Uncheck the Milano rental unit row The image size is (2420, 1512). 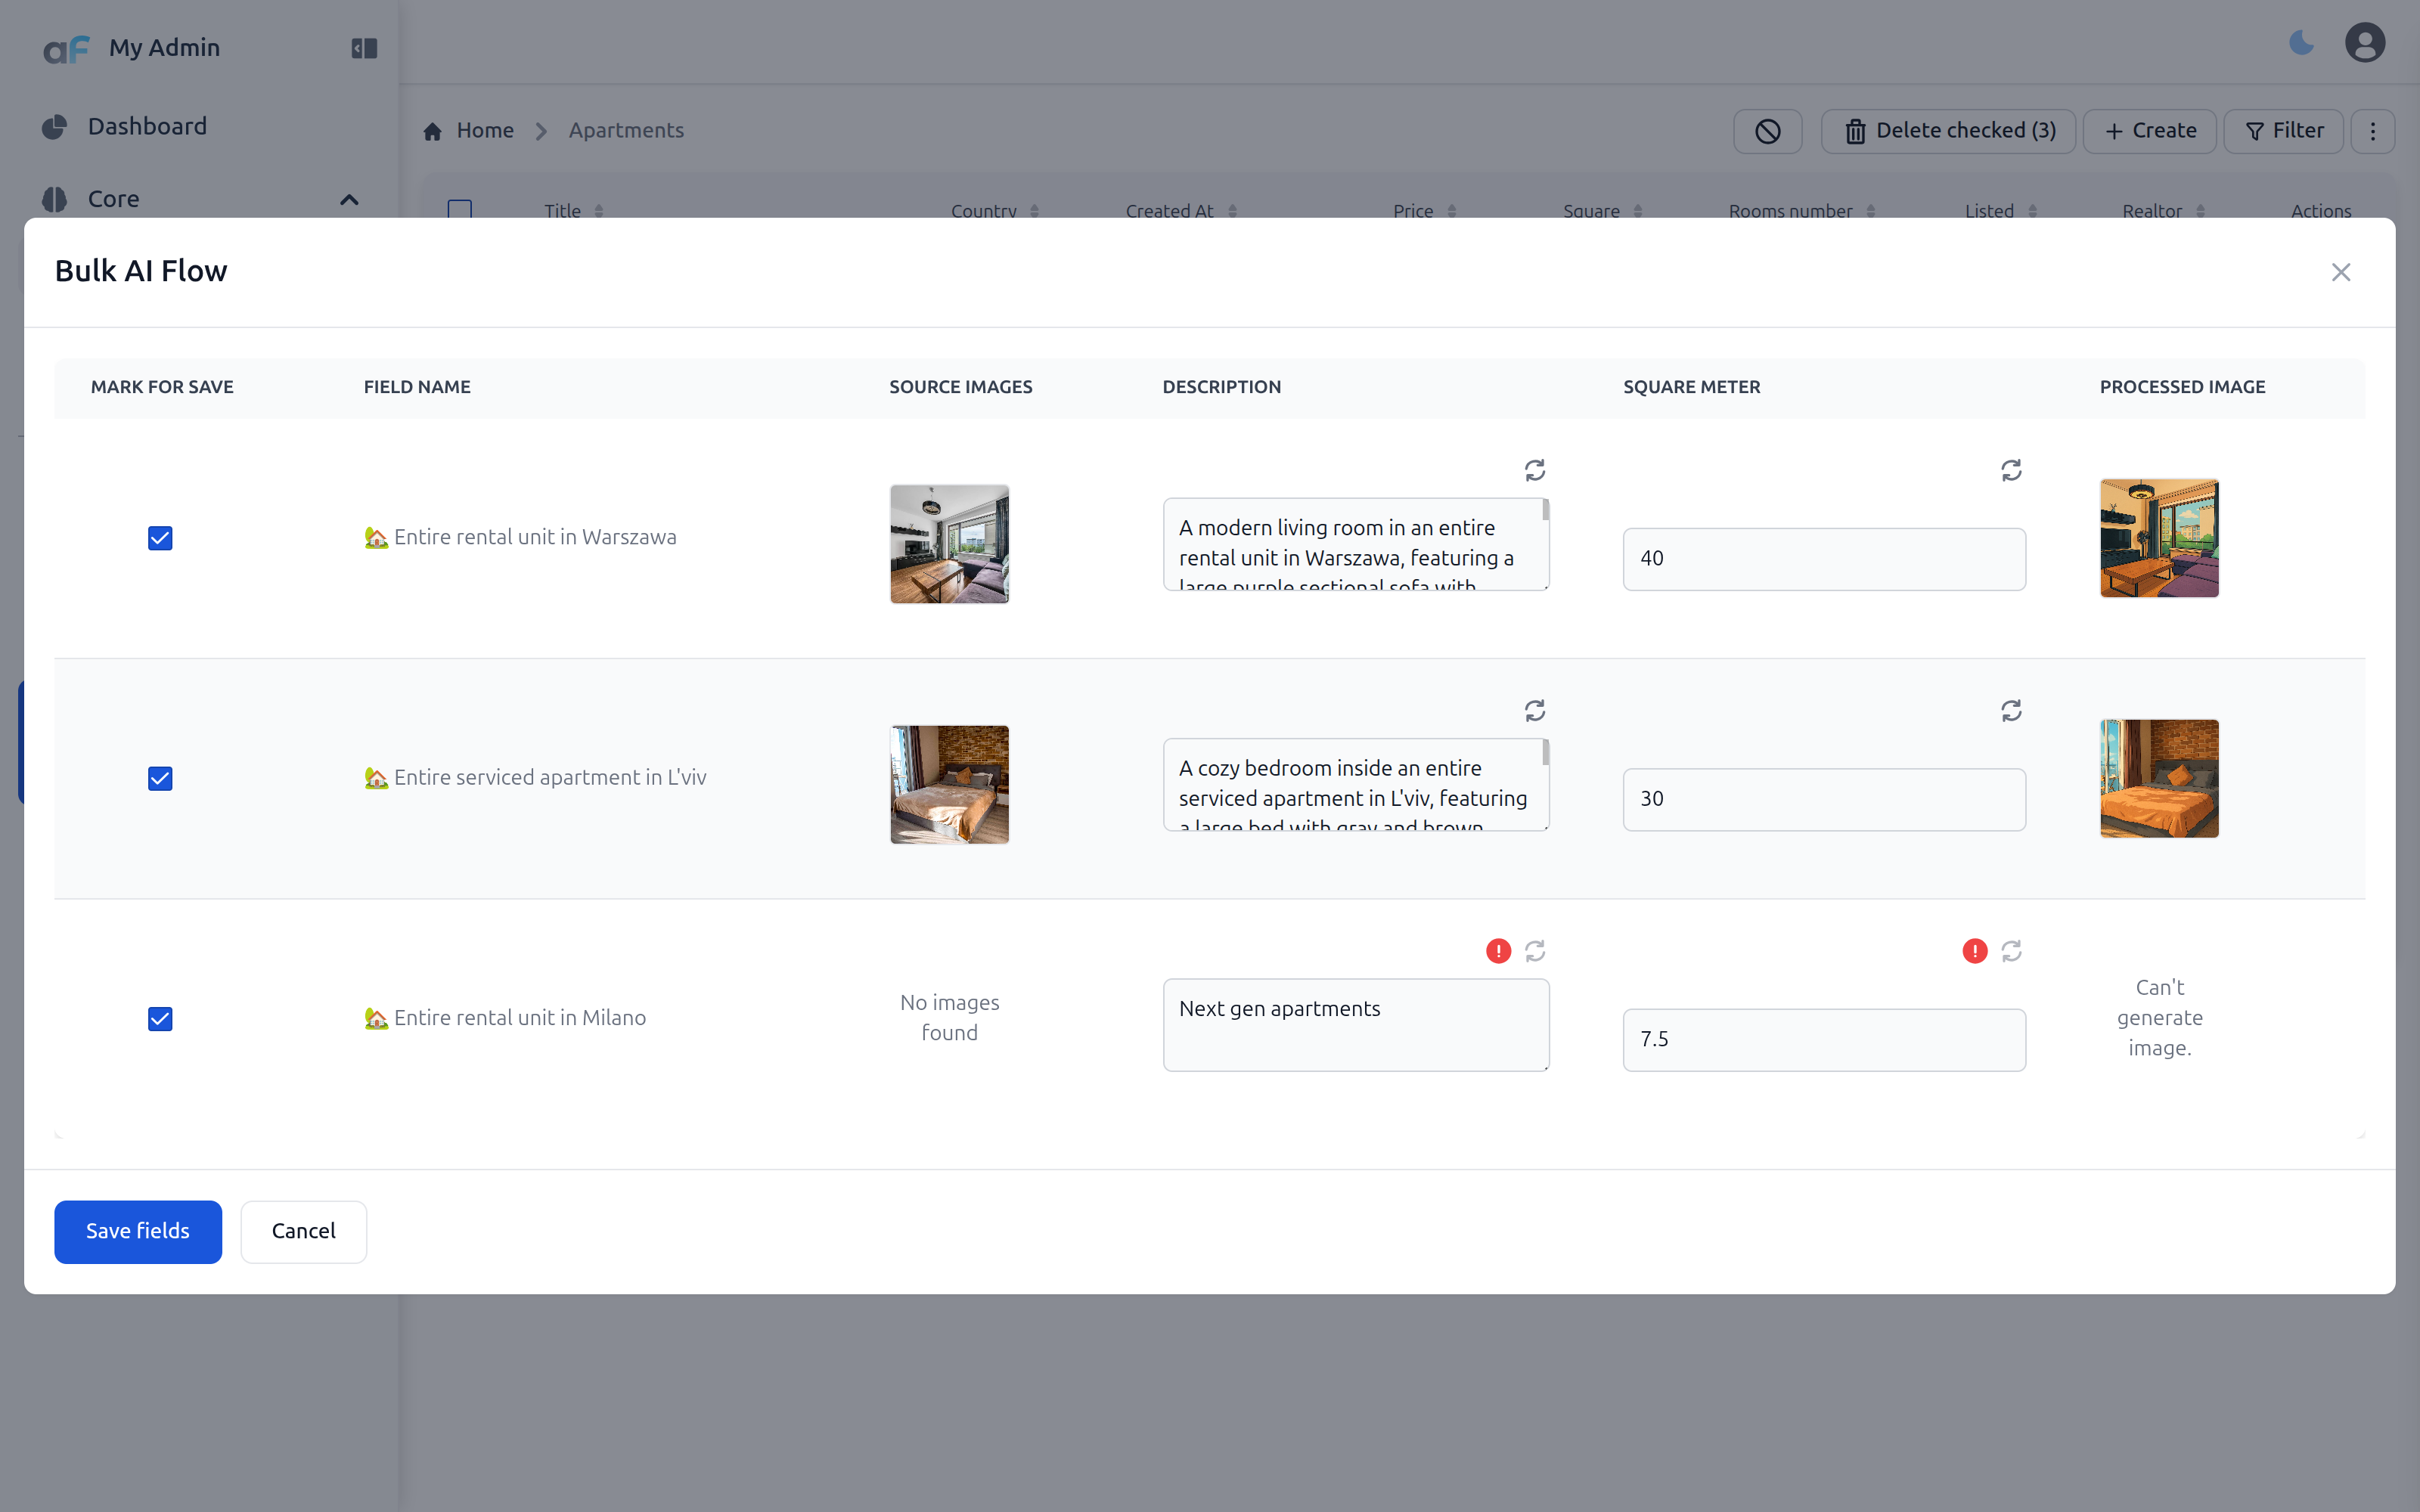160,1018
